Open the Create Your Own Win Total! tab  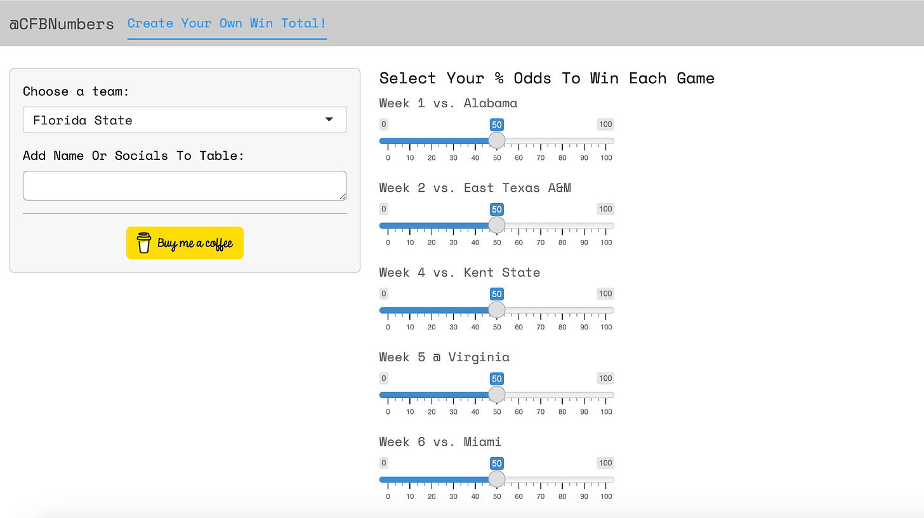click(227, 23)
